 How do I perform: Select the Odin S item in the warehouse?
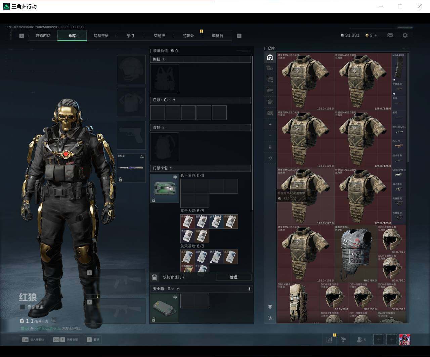coord(399,146)
